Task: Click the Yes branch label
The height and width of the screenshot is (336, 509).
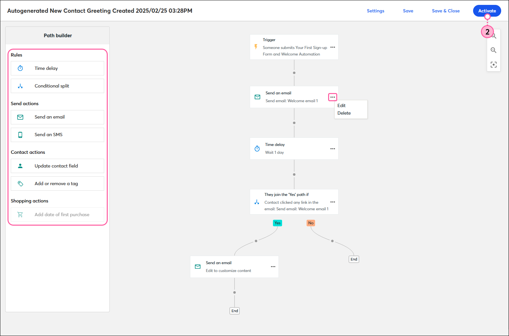Action: 278,223
